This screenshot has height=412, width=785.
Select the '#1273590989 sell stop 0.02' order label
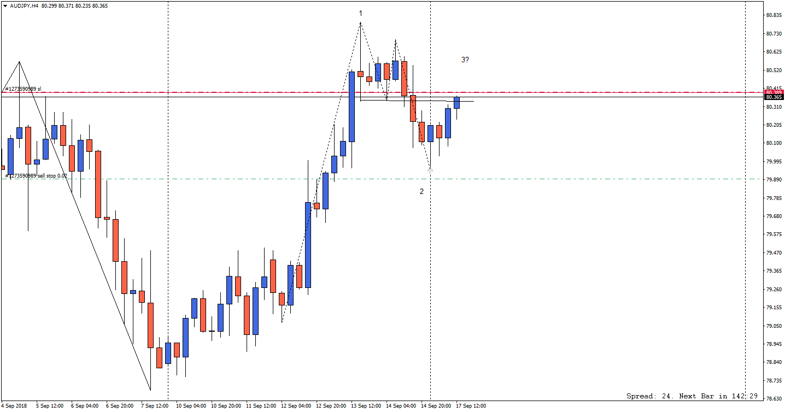(x=36, y=175)
